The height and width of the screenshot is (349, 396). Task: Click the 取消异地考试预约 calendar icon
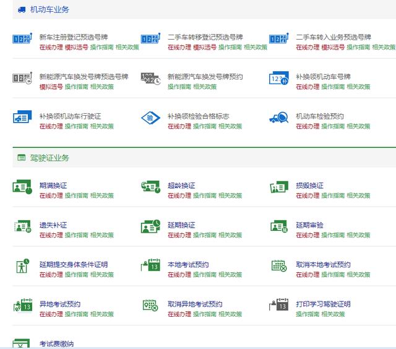pos(150,305)
